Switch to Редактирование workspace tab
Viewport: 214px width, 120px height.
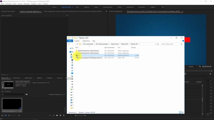66,7
